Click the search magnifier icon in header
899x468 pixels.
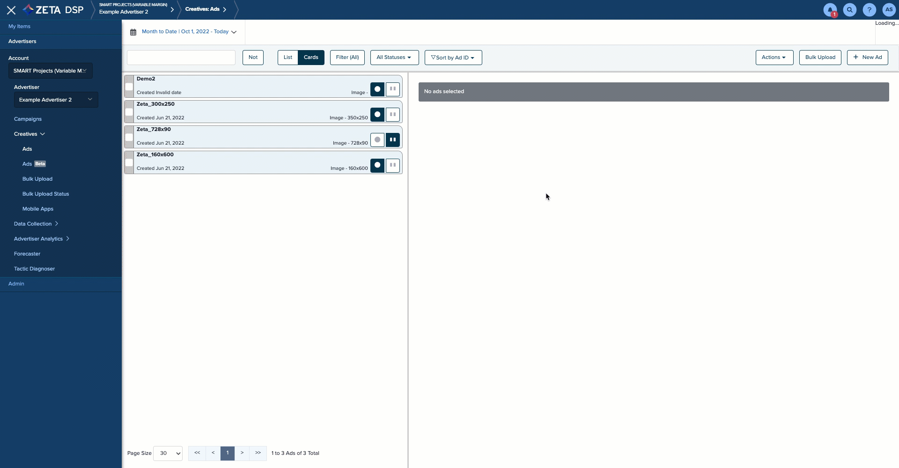click(x=849, y=10)
